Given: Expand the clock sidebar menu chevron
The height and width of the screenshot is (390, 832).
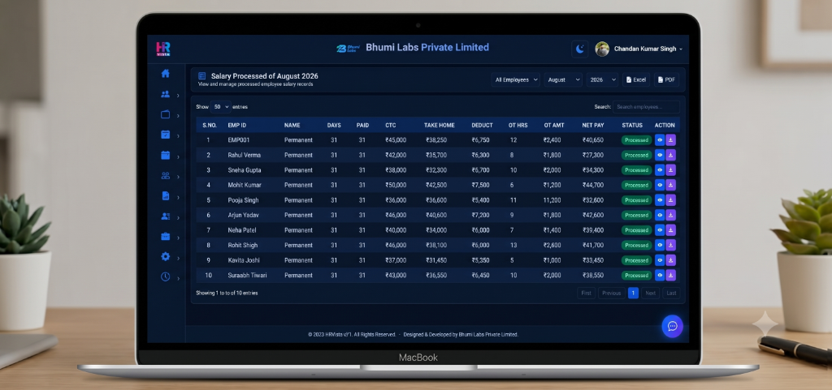Looking at the screenshot, I should tap(178, 278).
